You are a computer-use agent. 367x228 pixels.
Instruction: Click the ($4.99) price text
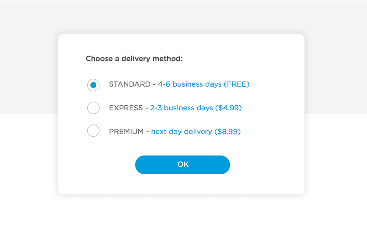click(x=228, y=108)
